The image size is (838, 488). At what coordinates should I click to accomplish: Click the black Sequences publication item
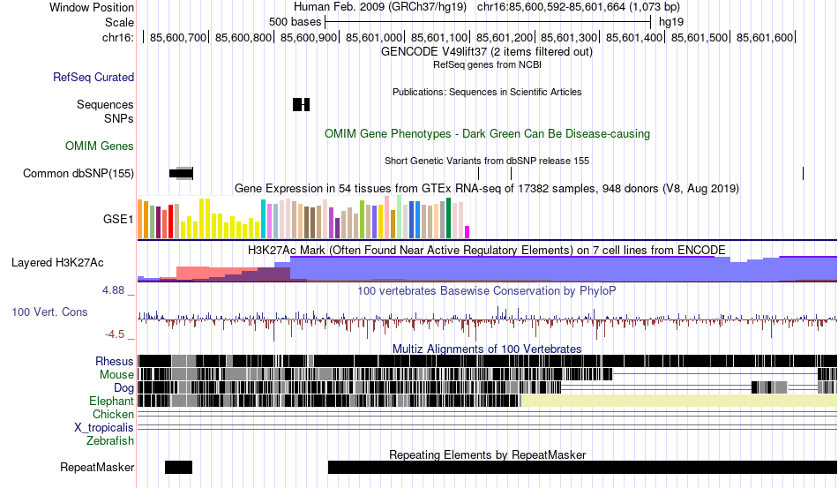point(302,105)
